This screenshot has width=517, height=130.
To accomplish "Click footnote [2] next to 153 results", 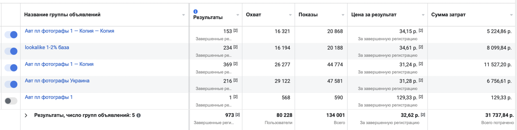I will pyautogui.click(x=235, y=30).
